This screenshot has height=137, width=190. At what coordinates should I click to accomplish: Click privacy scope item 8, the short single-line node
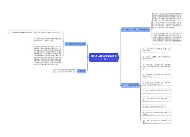click(154, 106)
